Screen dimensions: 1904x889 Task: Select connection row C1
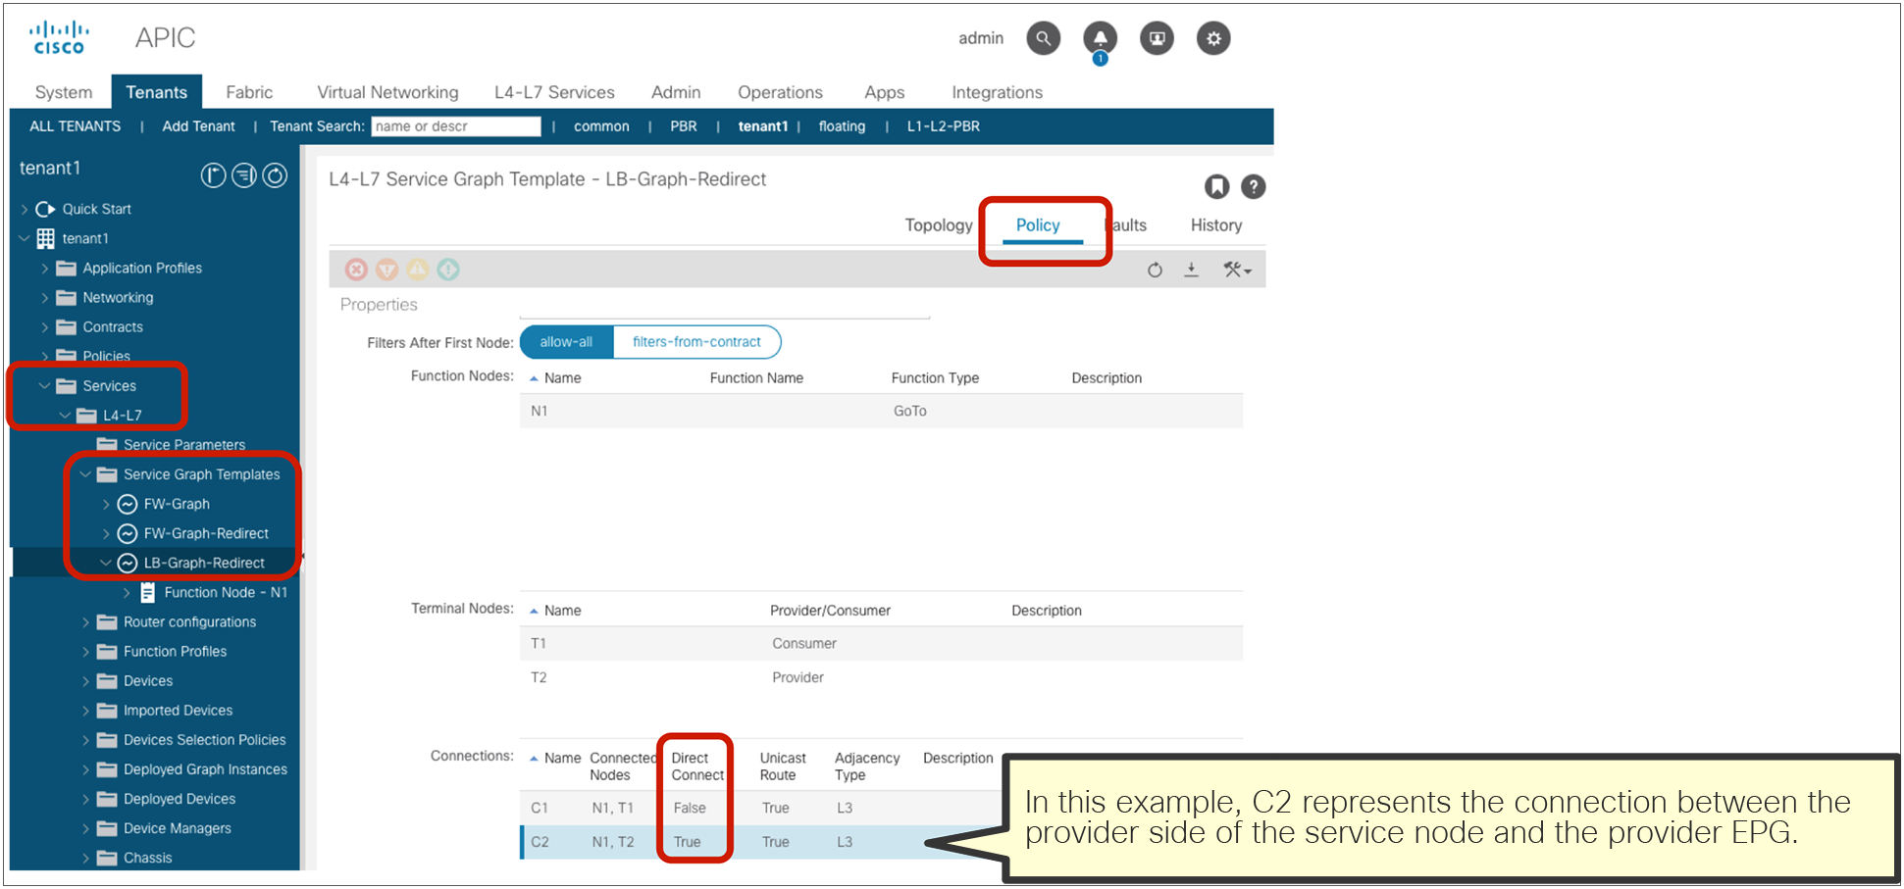click(x=760, y=809)
